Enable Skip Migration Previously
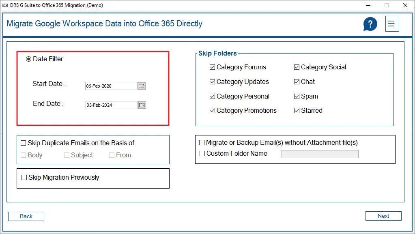415x234 pixels. coord(24,177)
